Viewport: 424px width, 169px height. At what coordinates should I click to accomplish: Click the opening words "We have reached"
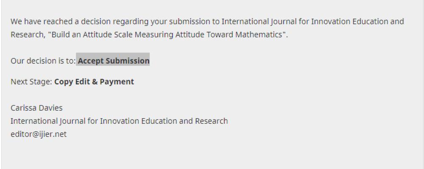36,21
